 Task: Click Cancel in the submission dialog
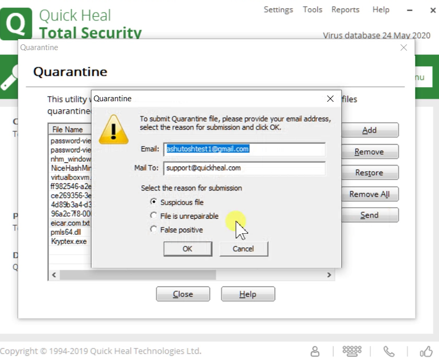(x=244, y=249)
